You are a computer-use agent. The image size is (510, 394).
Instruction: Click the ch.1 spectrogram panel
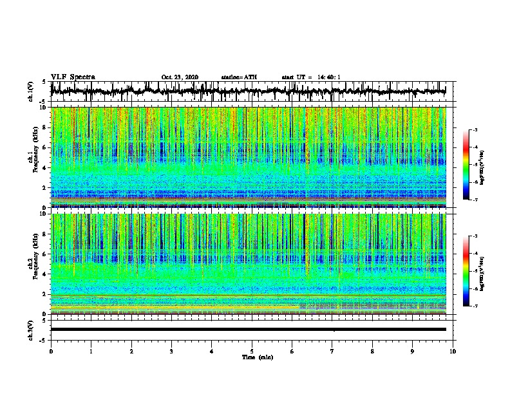[x=249, y=157]
